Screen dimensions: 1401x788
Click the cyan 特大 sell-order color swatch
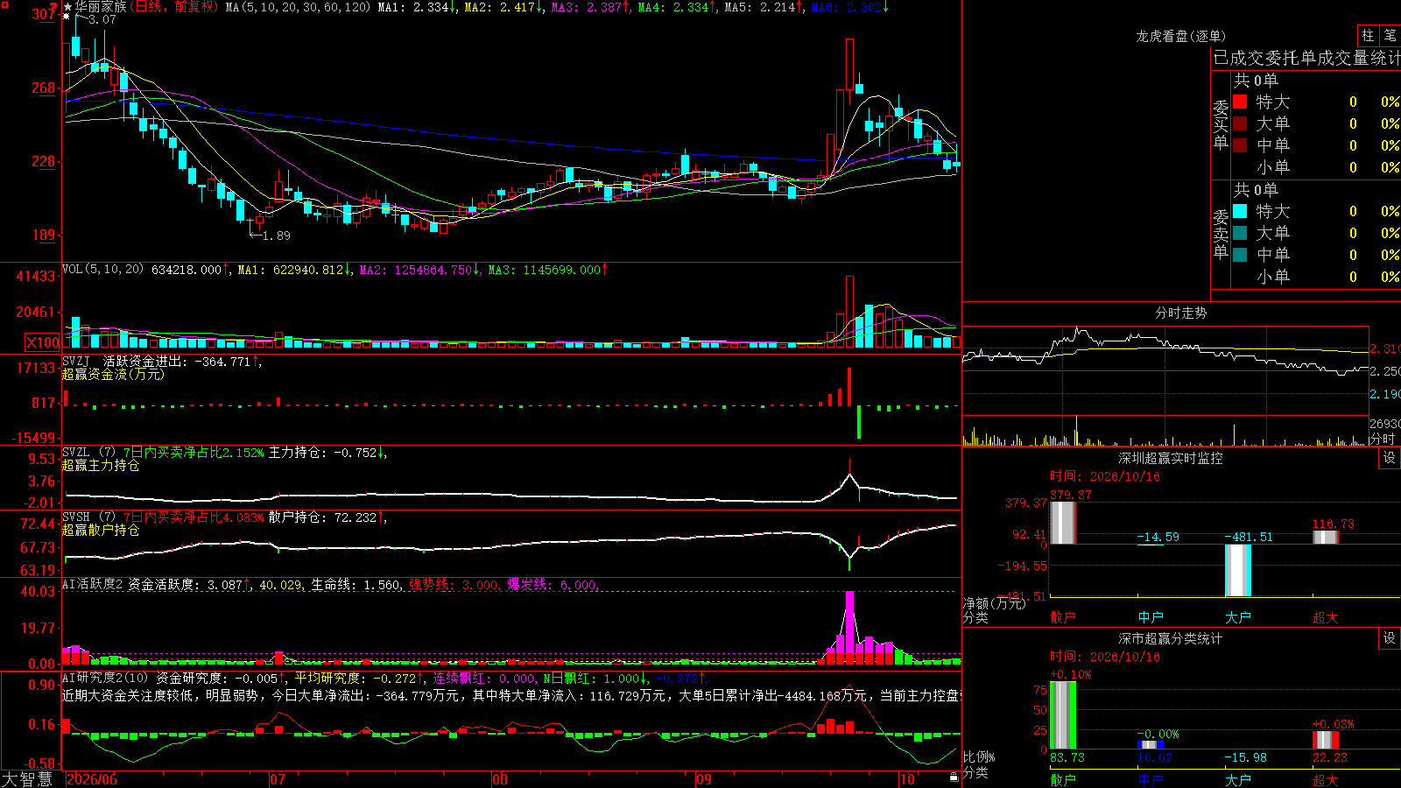[1240, 211]
